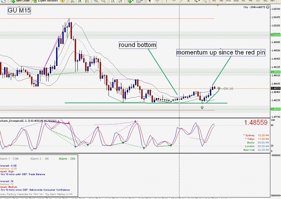Click 'Alarm 2 : 3M' text
This screenshot has width=281, height=199.
pos(40,159)
